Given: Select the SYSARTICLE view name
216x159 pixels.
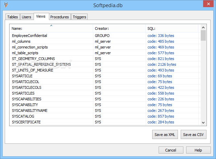Looking at the screenshot, I should coord(22,76).
